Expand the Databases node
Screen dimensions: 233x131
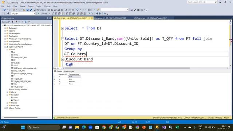tap(5, 28)
